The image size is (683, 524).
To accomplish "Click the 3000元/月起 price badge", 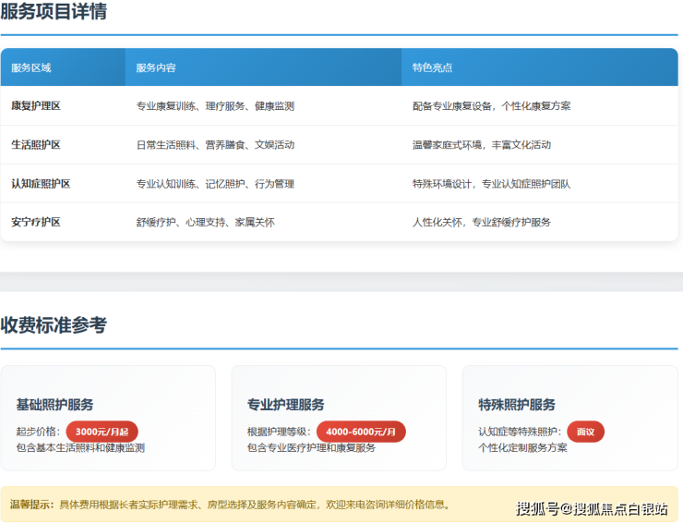I will click(x=102, y=432).
